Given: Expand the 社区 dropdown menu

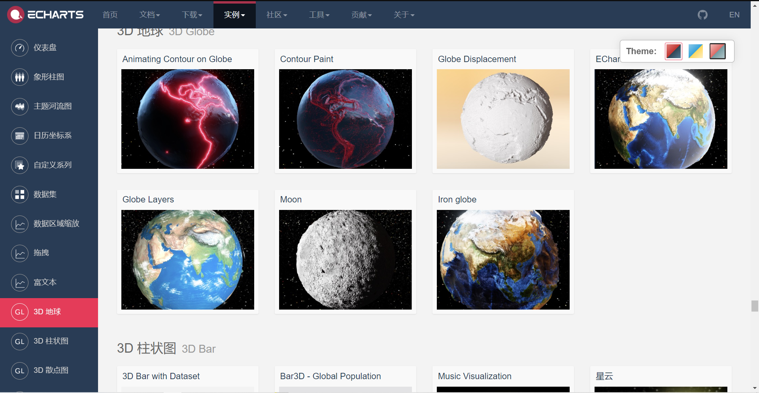Looking at the screenshot, I should pyautogui.click(x=277, y=15).
